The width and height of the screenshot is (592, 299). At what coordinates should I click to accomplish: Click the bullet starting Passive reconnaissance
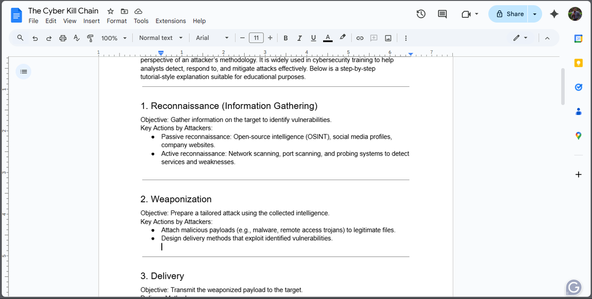pyautogui.click(x=277, y=141)
